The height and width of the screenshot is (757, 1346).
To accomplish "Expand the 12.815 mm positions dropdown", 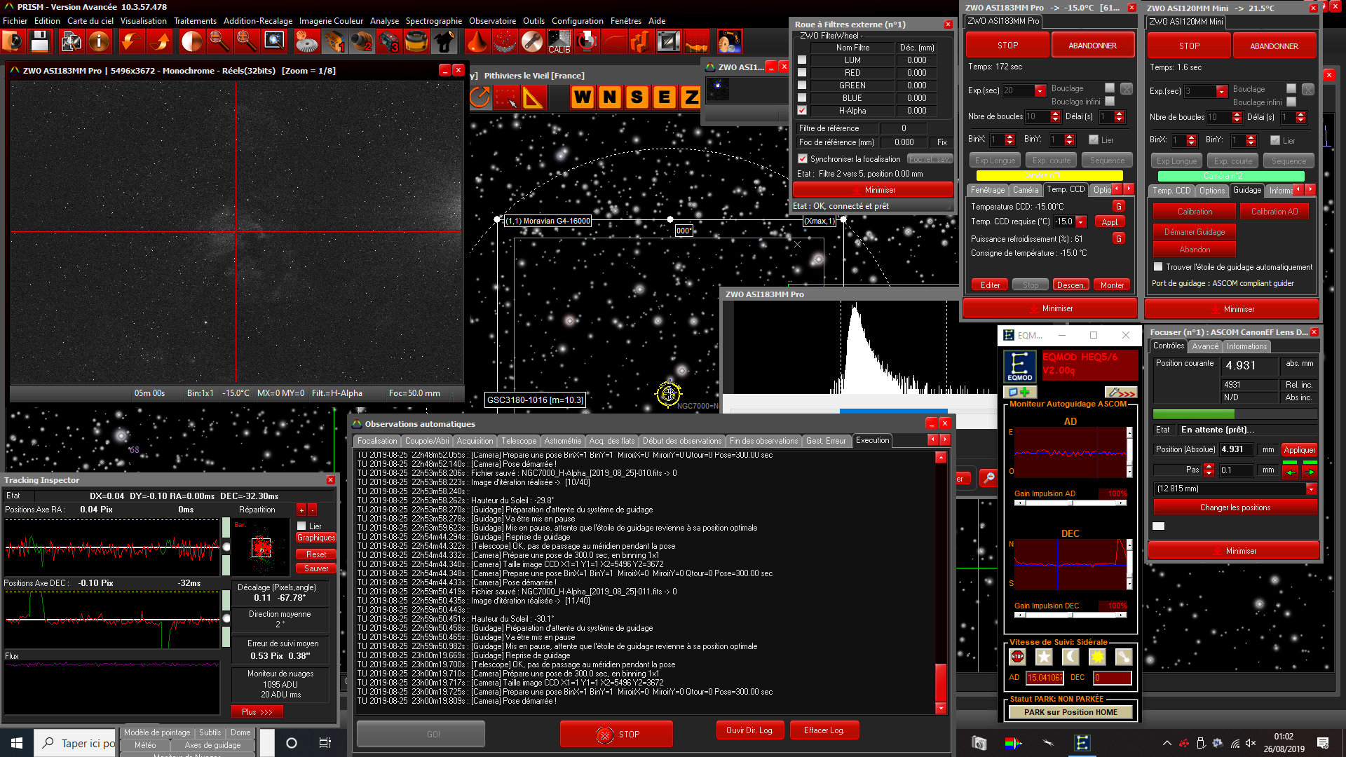I will 1311,489.
